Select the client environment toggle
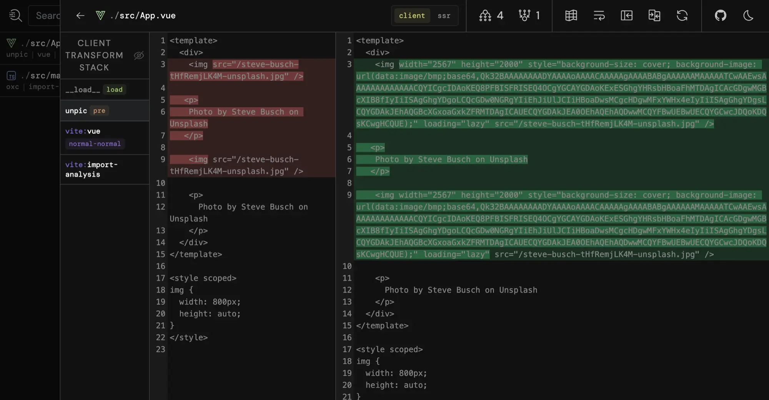 coord(411,16)
